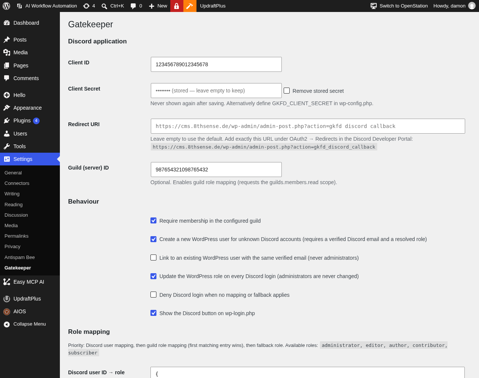Viewport: 479px width, 378px height.
Task: Click into the Guild (server) ID field
Action: coord(216,170)
